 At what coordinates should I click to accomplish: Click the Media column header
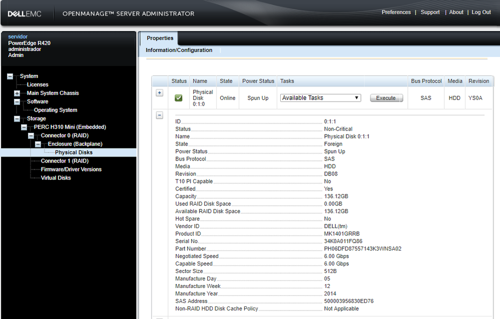455,81
